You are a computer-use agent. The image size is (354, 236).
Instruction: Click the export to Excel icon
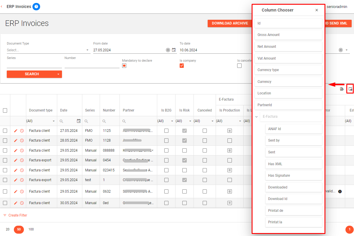click(342, 89)
